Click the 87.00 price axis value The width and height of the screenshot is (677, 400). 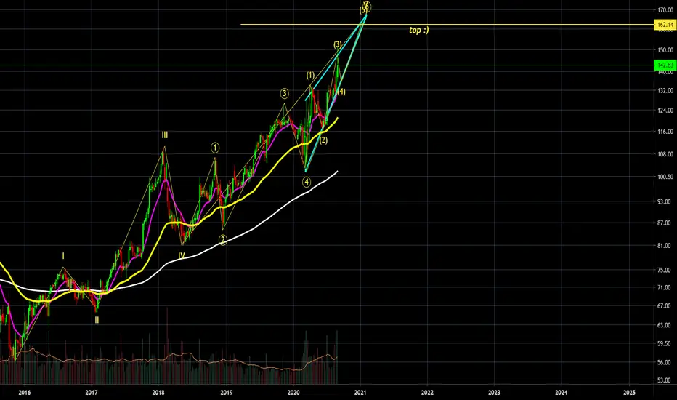pyautogui.click(x=665, y=223)
